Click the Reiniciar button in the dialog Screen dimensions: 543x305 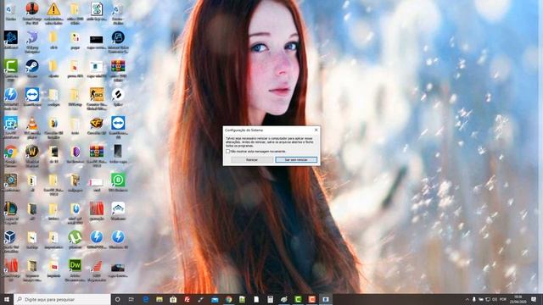tap(252, 160)
